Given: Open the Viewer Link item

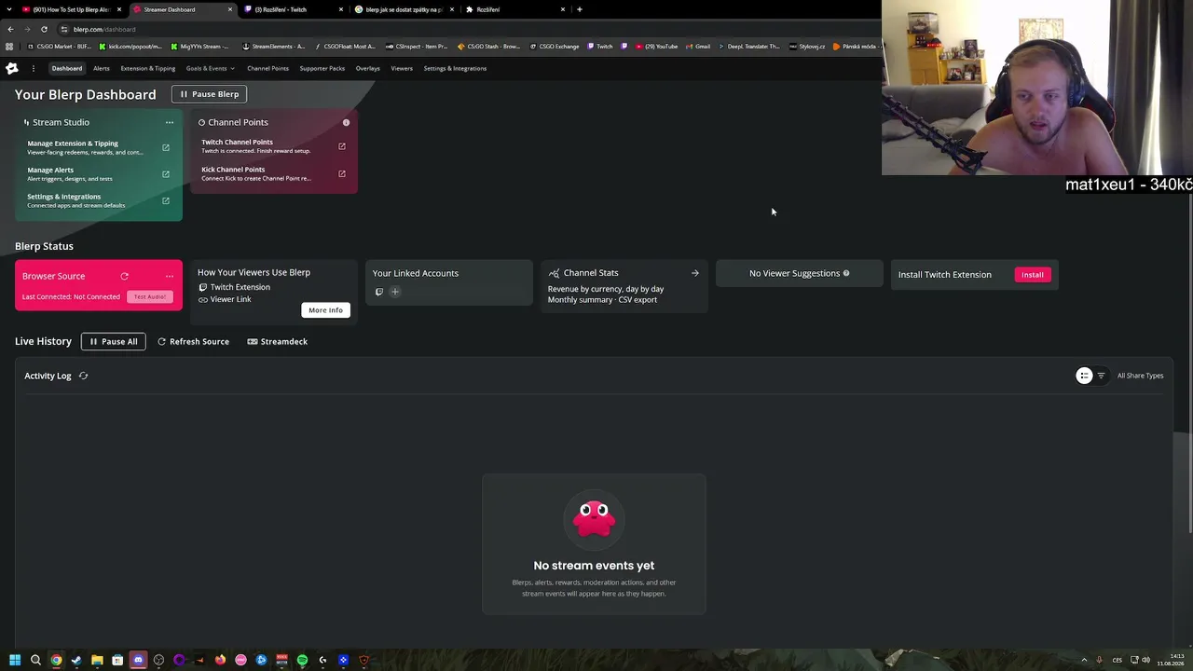Looking at the screenshot, I should (225, 299).
